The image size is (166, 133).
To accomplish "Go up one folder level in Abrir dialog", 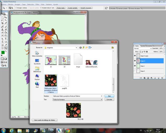I will [x=84, y=47].
